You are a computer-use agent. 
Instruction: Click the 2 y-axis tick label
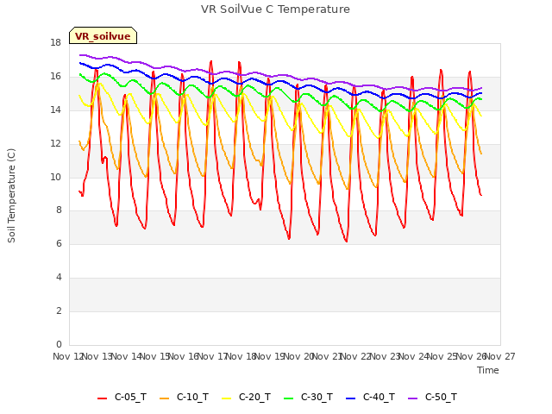[59, 310]
